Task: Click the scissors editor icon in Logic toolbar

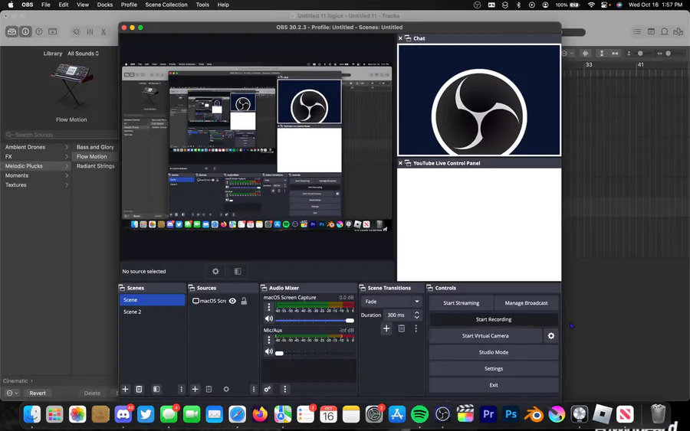Action: pos(104,31)
